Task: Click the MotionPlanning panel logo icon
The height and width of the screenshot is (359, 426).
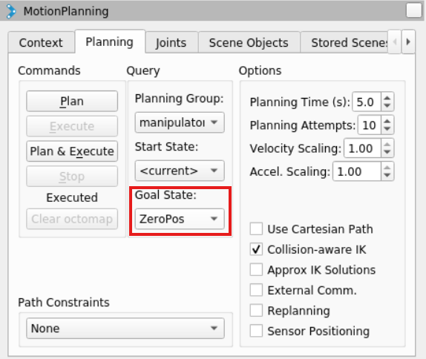Action: (x=11, y=11)
